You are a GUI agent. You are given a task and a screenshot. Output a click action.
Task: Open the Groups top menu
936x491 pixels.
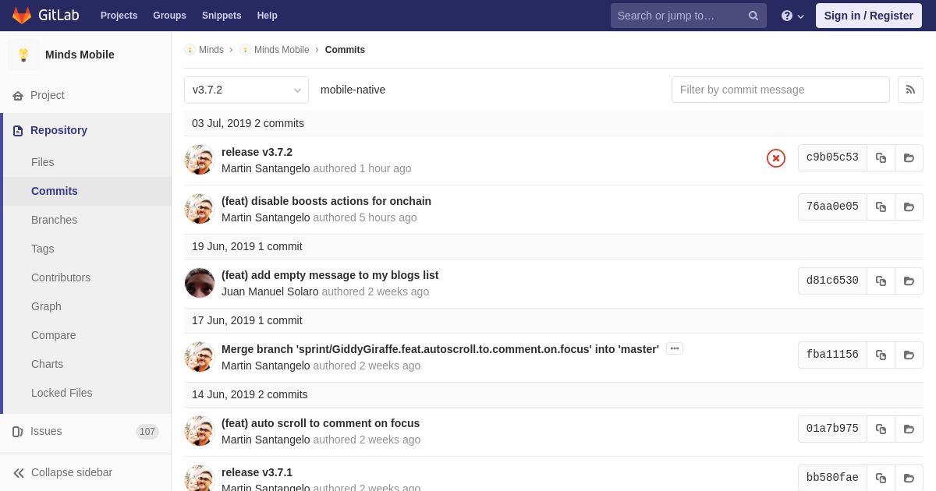169,16
